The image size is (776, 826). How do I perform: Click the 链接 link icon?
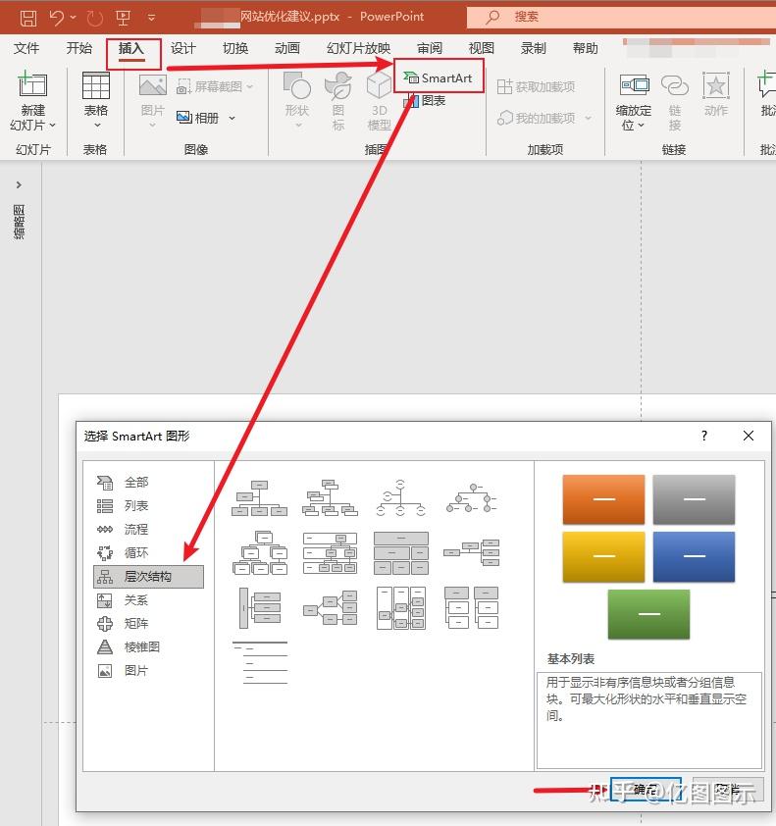tap(675, 85)
